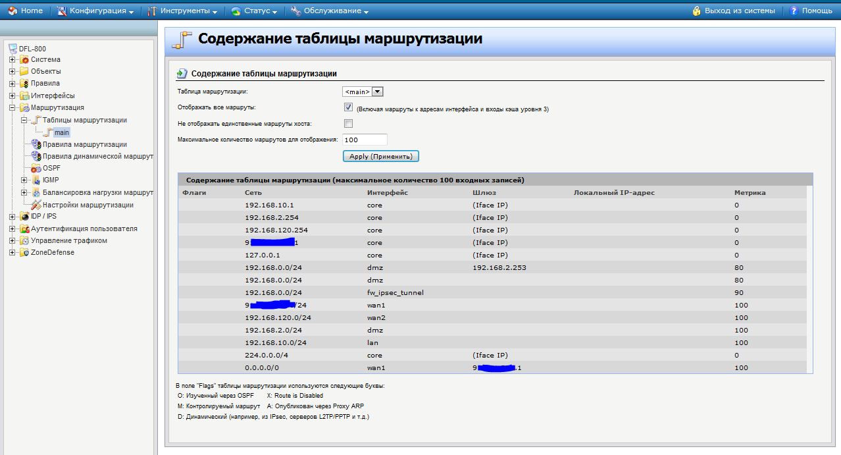Open the Таблица маршрутизации main dropdown
This screenshot has width=841, height=455.
pos(362,92)
